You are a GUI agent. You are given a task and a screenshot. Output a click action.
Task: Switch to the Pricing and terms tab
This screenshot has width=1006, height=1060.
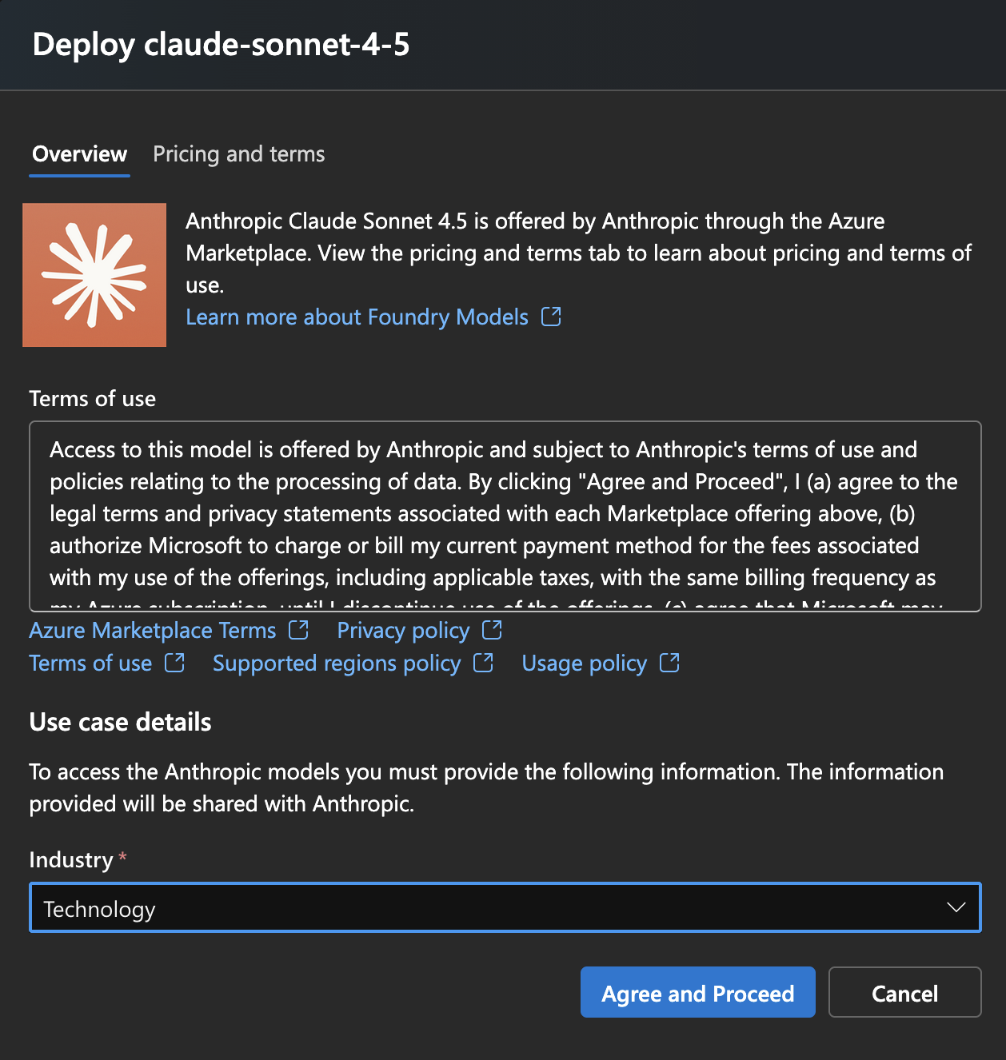[238, 154]
